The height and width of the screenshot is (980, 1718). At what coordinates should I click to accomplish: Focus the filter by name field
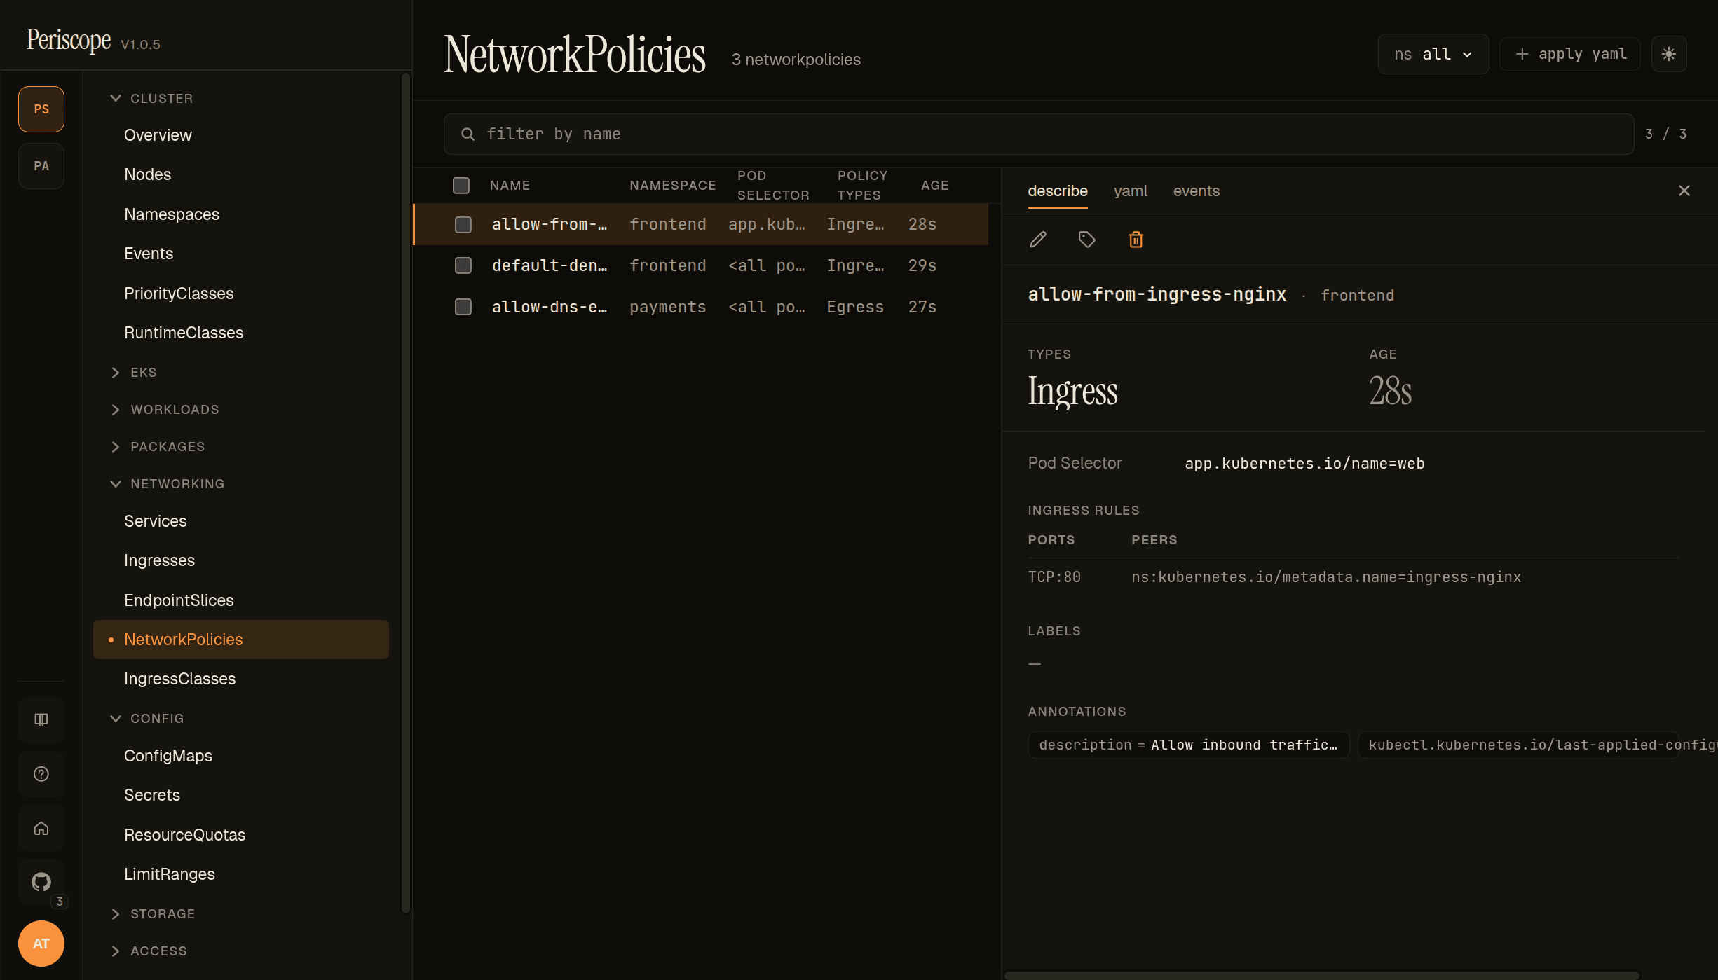pos(1039,134)
